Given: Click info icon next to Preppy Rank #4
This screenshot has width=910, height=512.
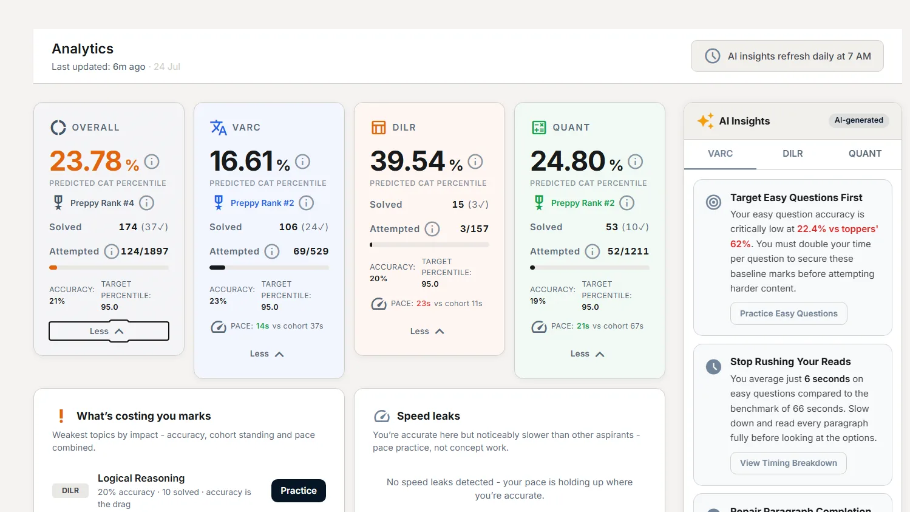Looking at the screenshot, I should click(x=146, y=203).
